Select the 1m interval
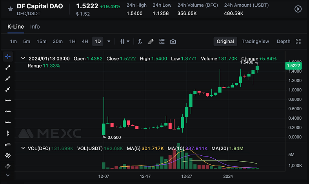309x184 pixels. (13, 42)
